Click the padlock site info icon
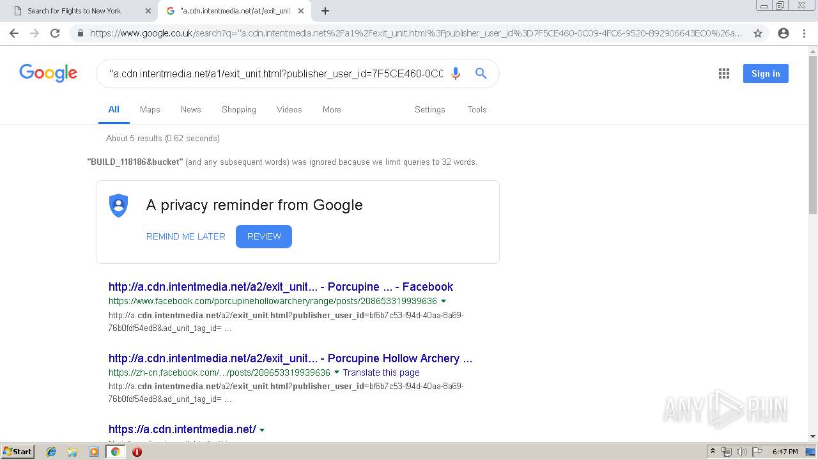The width and height of the screenshot is (818, 460). (80, 33)
